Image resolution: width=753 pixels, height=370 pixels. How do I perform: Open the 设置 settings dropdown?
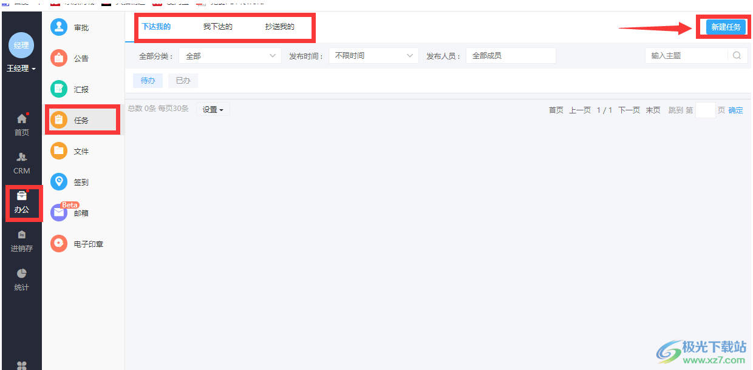click(213, 110)
